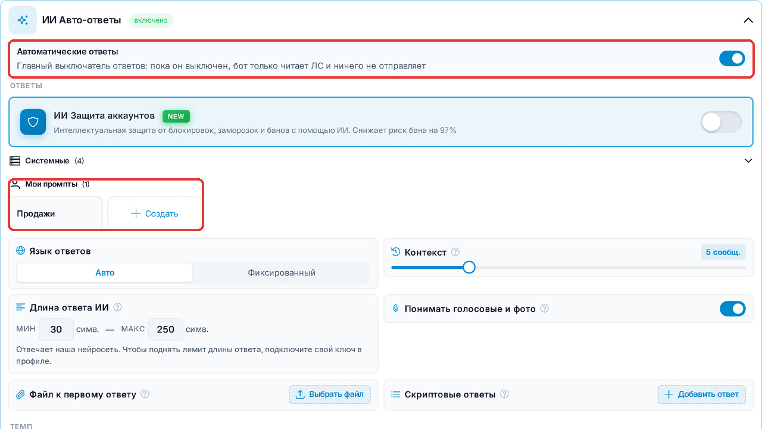Open the help icon for Длина ответа ИИ
This screenshot has width=762, height=429.
[117, 307]
